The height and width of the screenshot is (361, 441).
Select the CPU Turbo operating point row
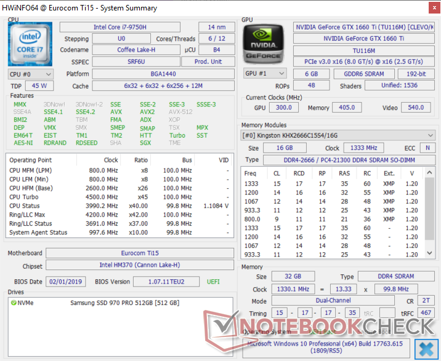pyautogui.click(x=119, y=197)
